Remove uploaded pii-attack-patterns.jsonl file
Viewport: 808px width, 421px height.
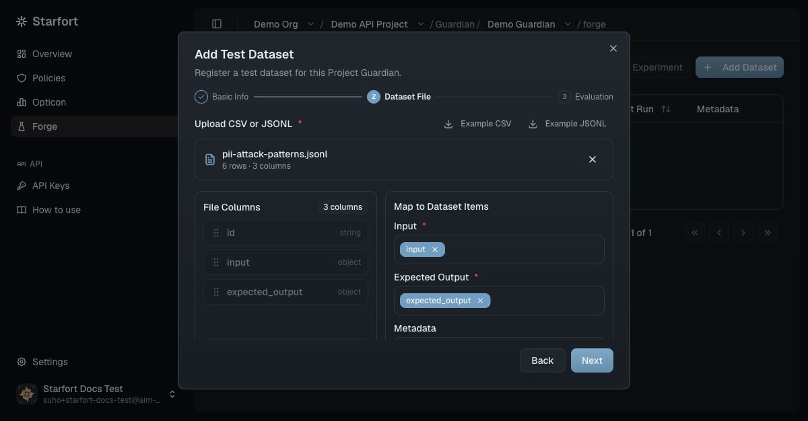pyautogui.click(x=593, y=159)
